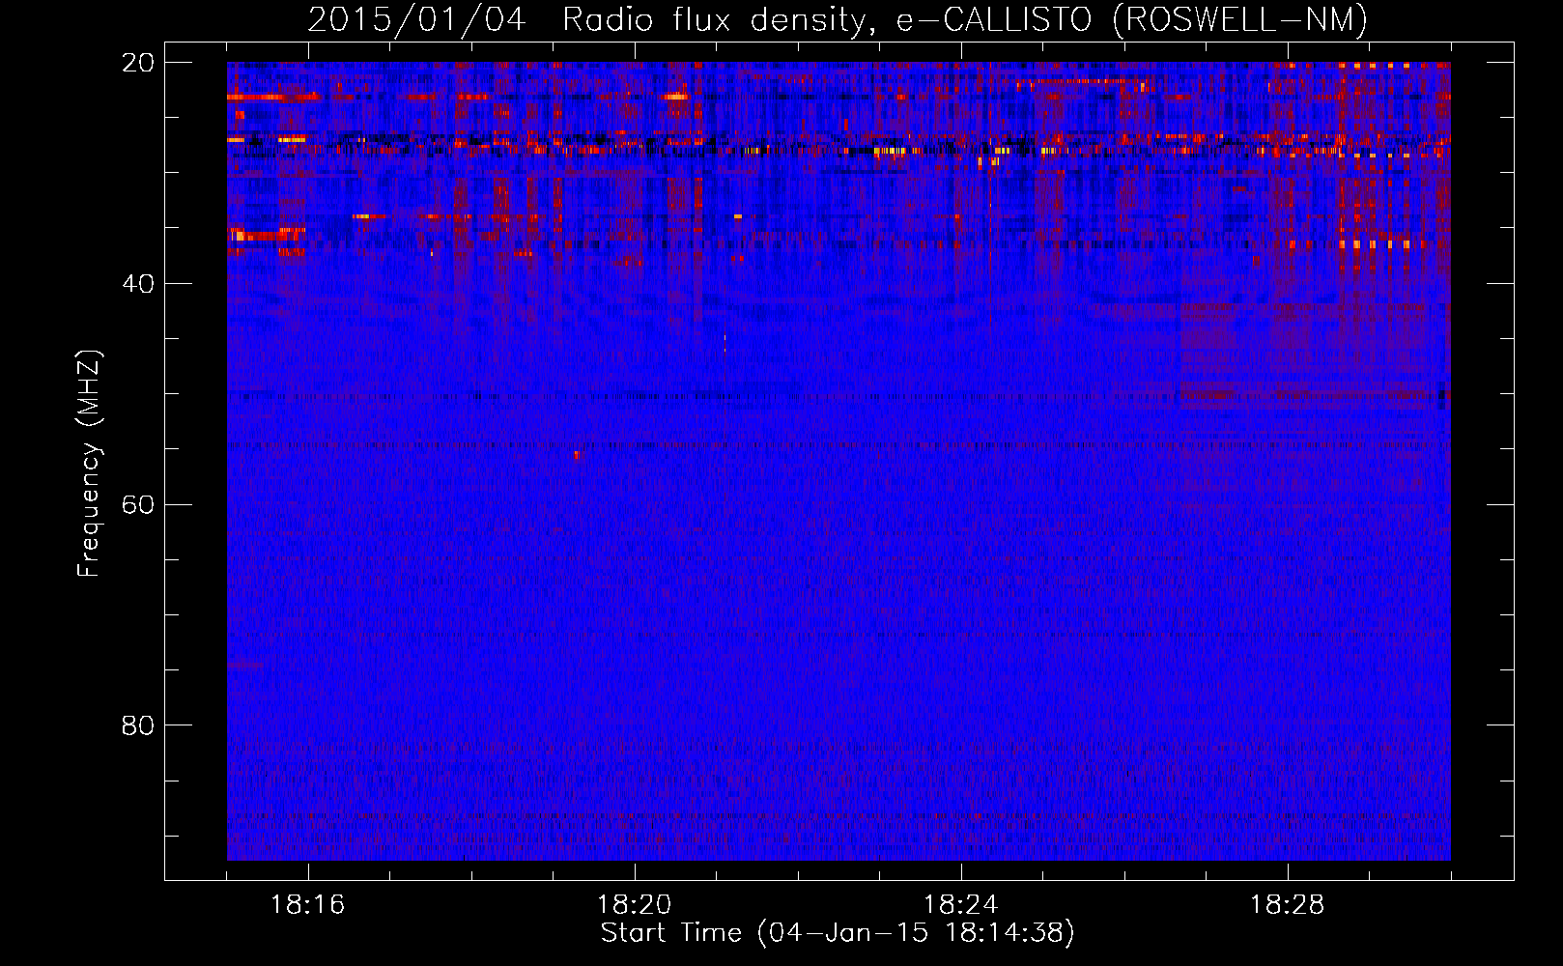
Task: Click the thin vertical spike below 40 MHz after 18:20
Action: (725, 386)
